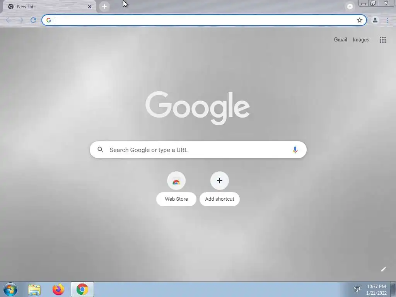
Task: Focus the address bar
Action: click(x=204, y=20)
